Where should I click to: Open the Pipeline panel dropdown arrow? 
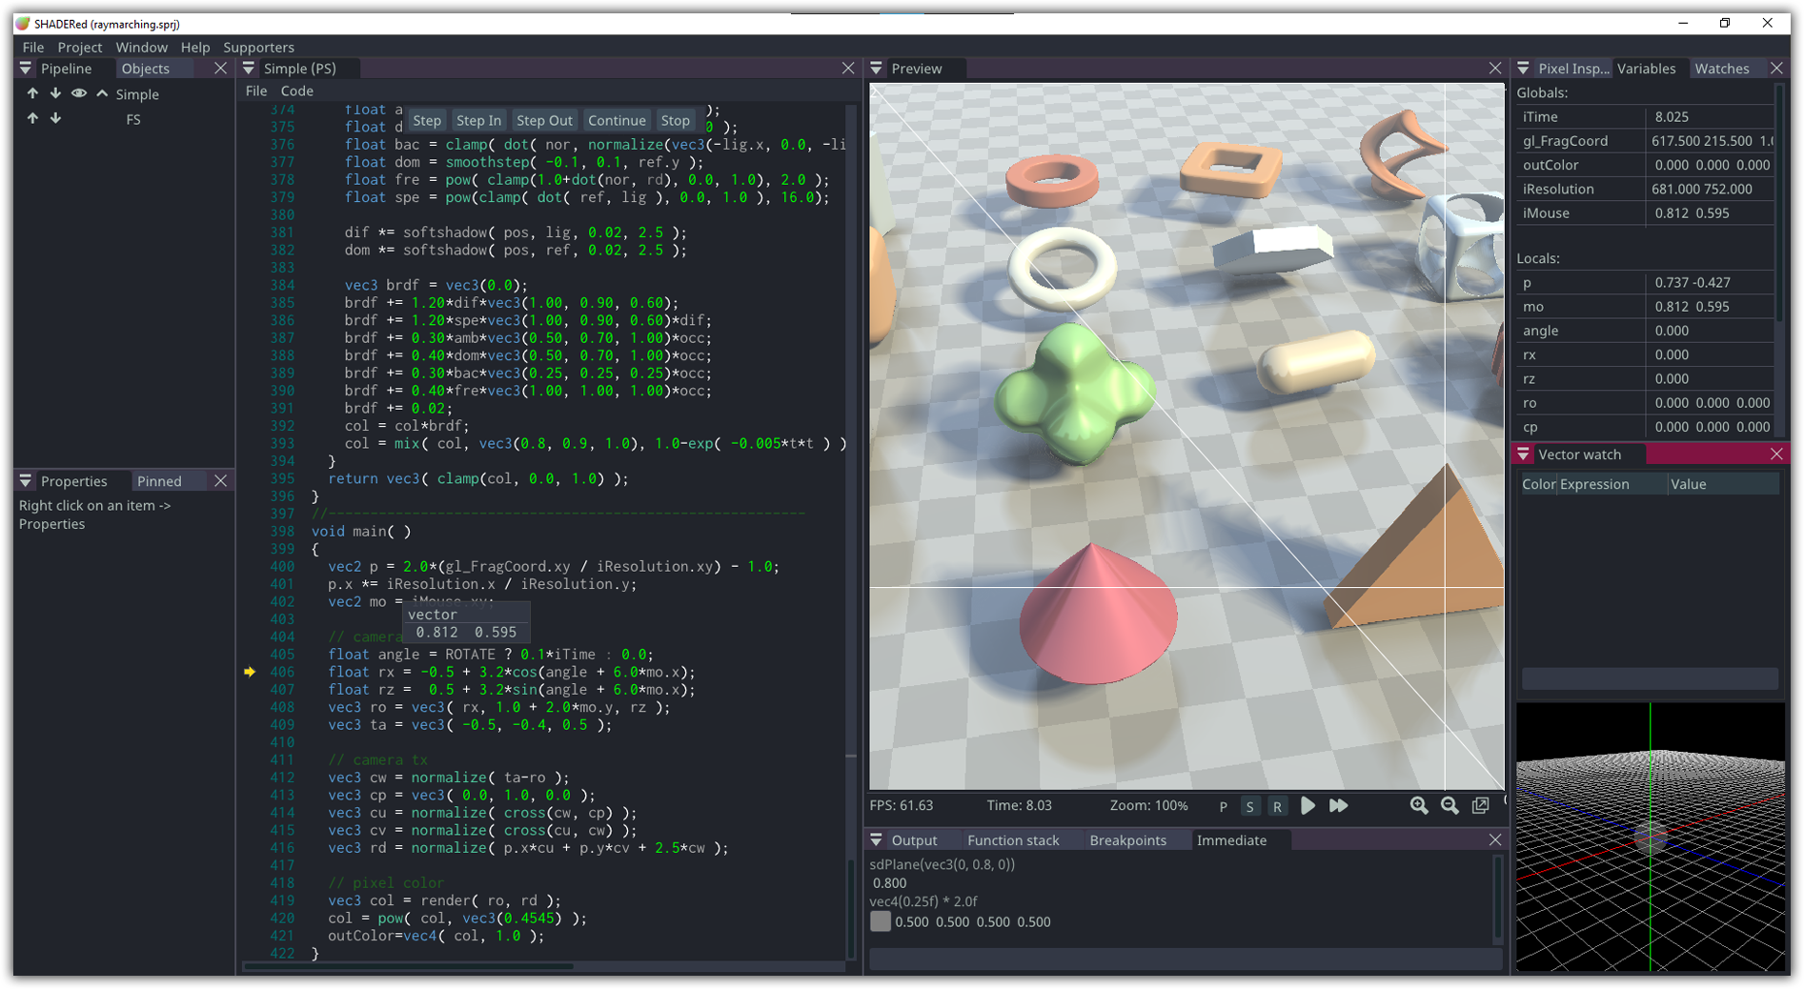pos(26,69)
